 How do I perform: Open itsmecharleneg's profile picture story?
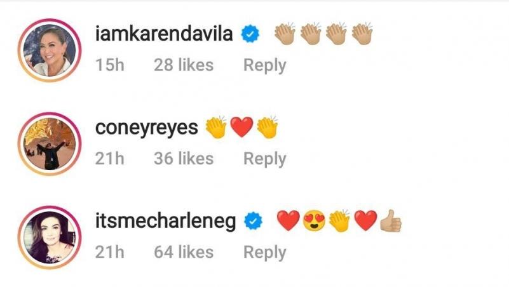tap(50, 237)
